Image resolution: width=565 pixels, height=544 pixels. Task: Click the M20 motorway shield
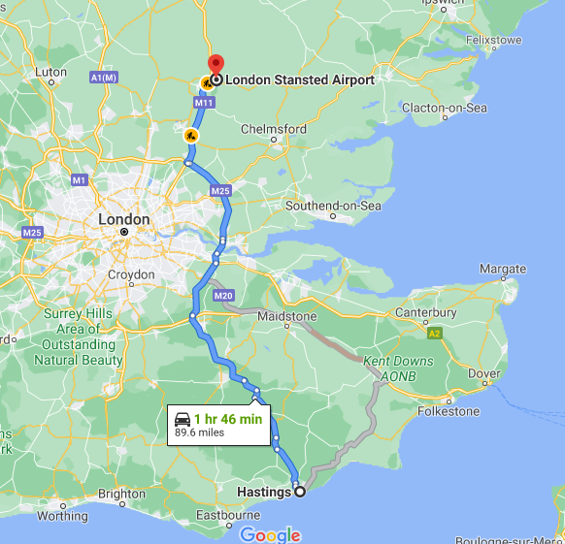(x=223, y=296)
